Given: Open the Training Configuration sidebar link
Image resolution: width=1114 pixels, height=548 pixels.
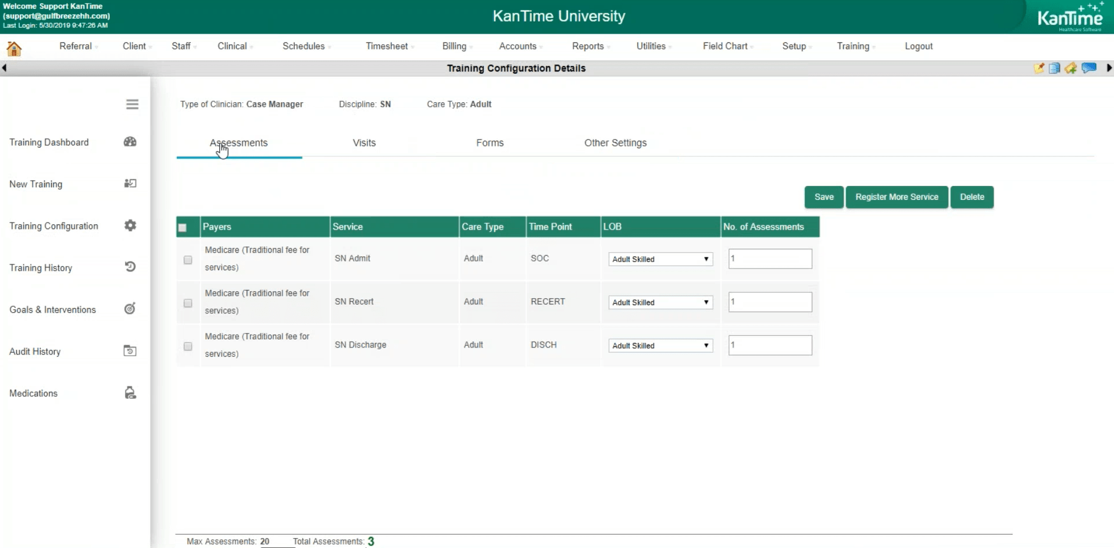Looking at the screenshot, I should [x=53, y=226].
